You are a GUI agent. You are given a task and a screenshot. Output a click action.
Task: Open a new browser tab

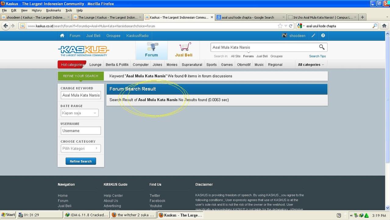tap(362, 17)
